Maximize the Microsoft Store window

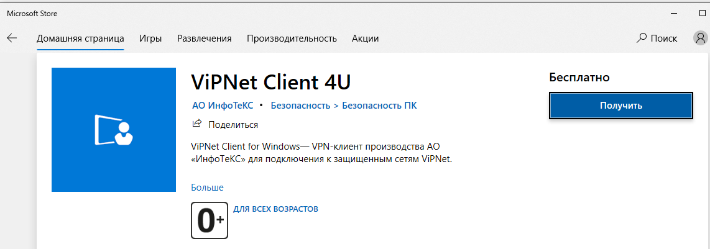point(703,12)
